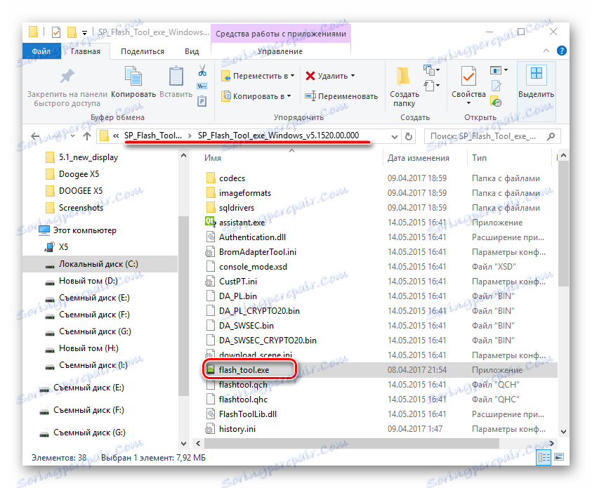The width and height of the screenshot is (592, 488).
Task: Click the History icon in Открыть group
Action: (496, 101)
